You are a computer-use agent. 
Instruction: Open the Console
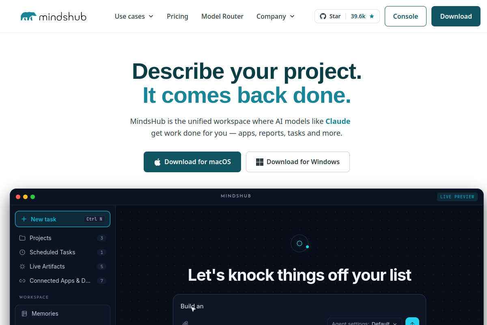[x=405, y=16]
